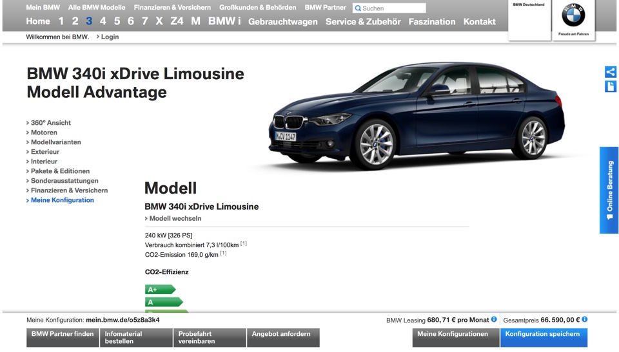Click the consumption footnote [1] marker
This screenshot has width=619, height=352.
[x=244, y=243]
